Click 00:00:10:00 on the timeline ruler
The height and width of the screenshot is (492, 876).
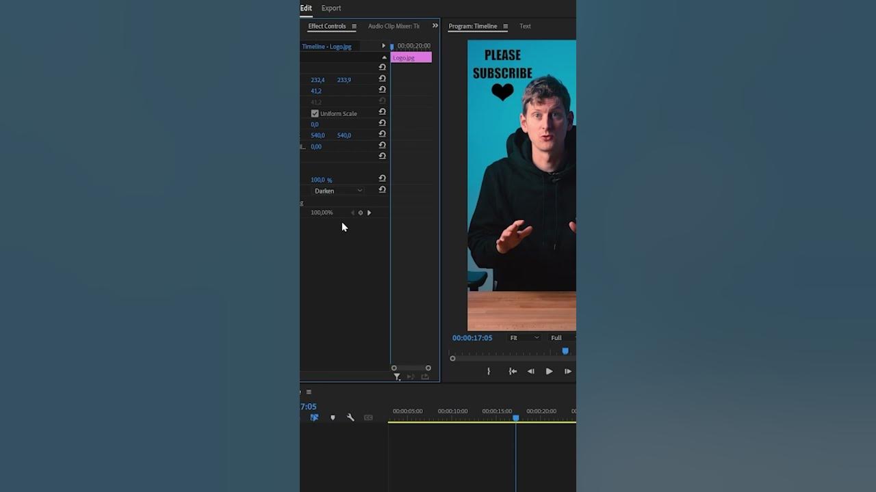point(452,411)
